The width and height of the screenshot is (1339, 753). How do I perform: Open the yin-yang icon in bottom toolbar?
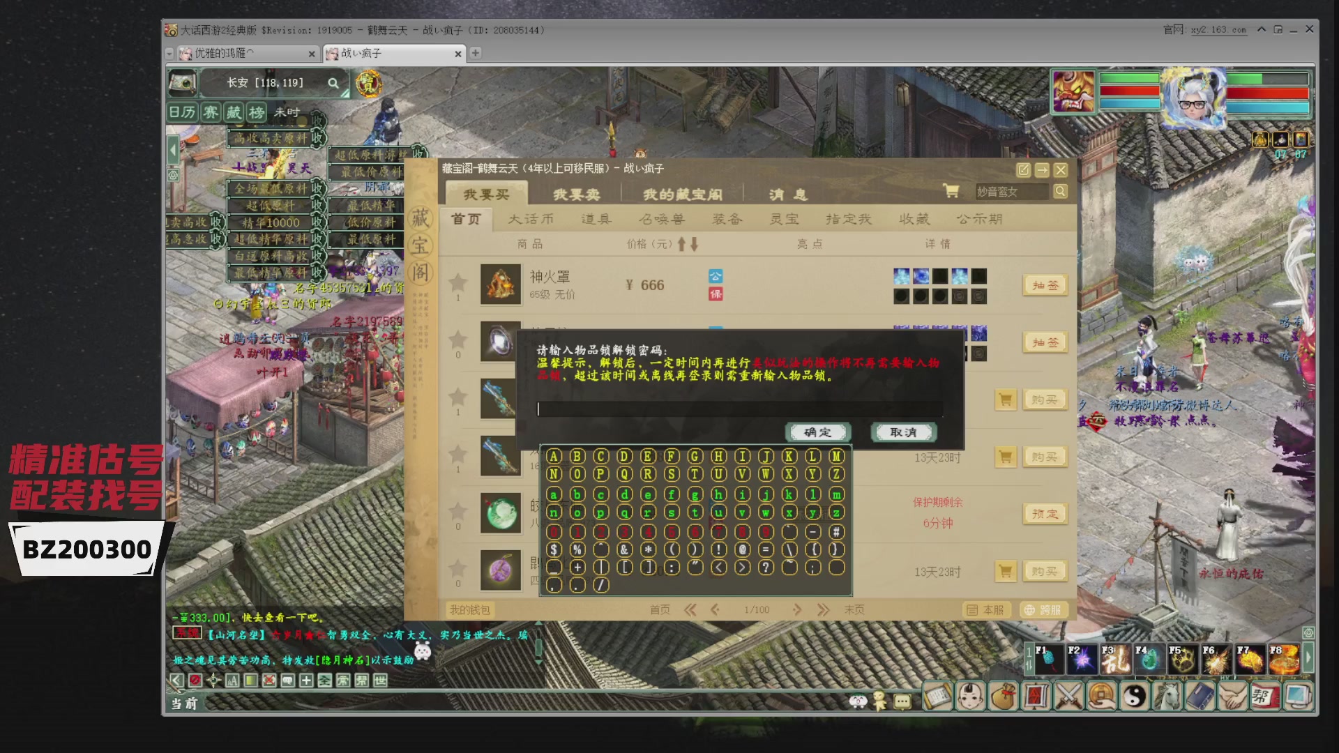1135,696
